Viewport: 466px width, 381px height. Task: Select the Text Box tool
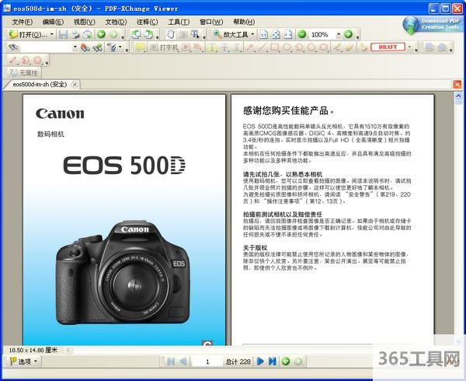tap(186, 47)
